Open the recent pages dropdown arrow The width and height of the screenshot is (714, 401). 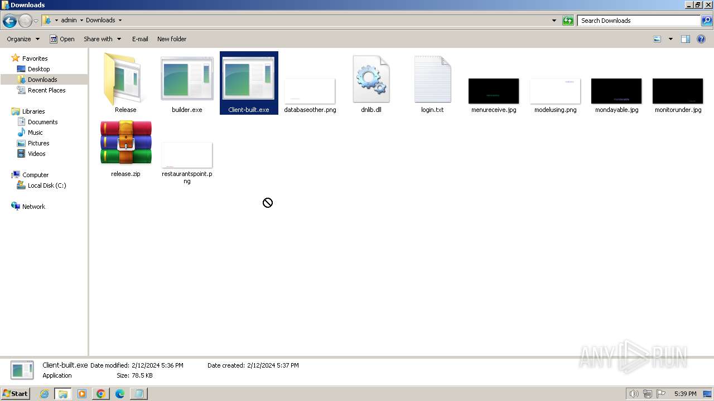pos(36,21)
